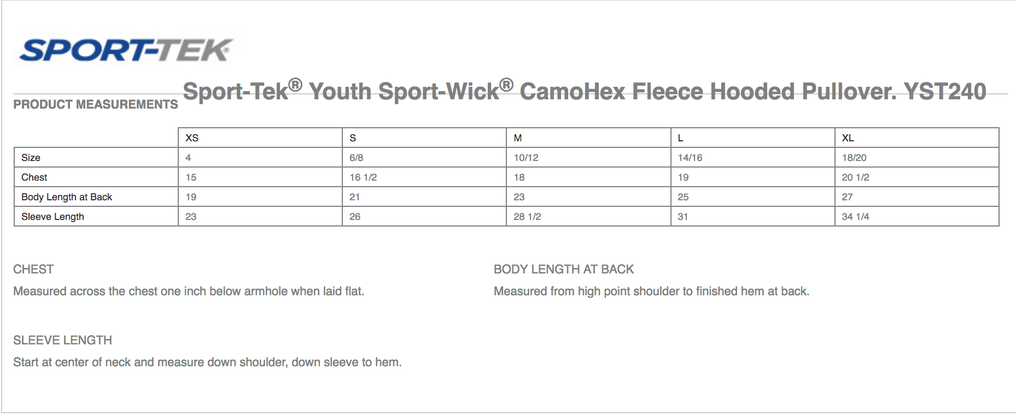Select the 14/16 size cell

tap(753, 158)
